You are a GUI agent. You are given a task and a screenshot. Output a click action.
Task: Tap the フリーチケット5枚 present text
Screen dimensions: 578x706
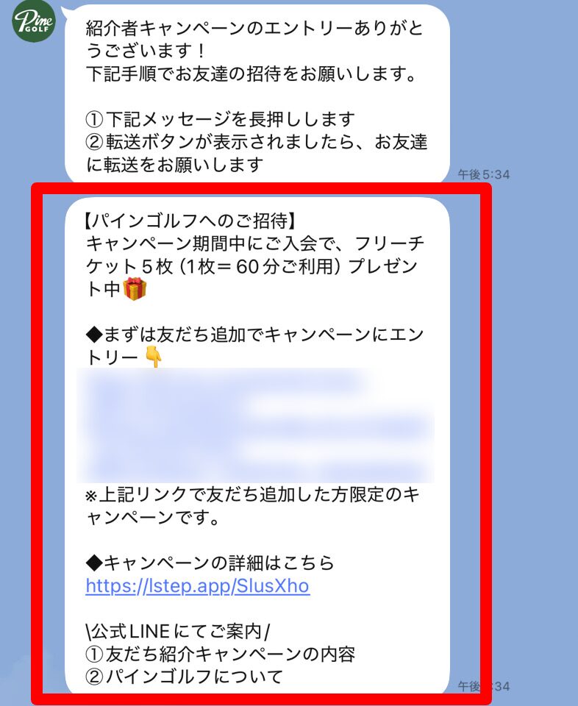(x=254, y=265)
